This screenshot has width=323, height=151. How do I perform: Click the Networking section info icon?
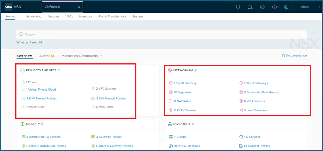tap(196, 70)
